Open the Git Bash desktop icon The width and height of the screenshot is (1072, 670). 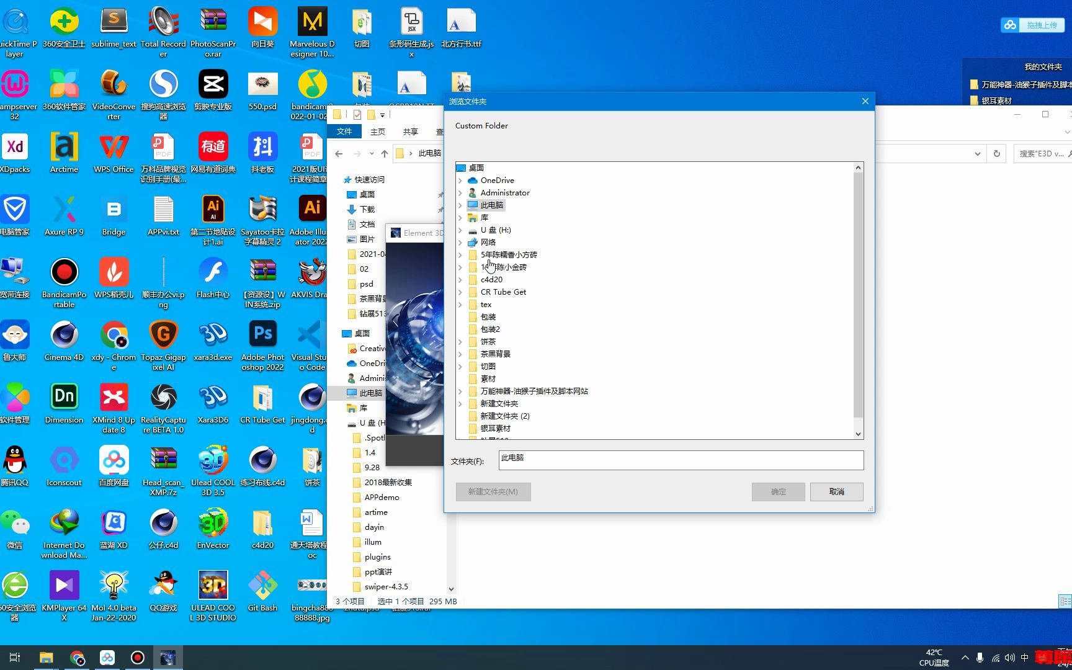tap(262, 591)
